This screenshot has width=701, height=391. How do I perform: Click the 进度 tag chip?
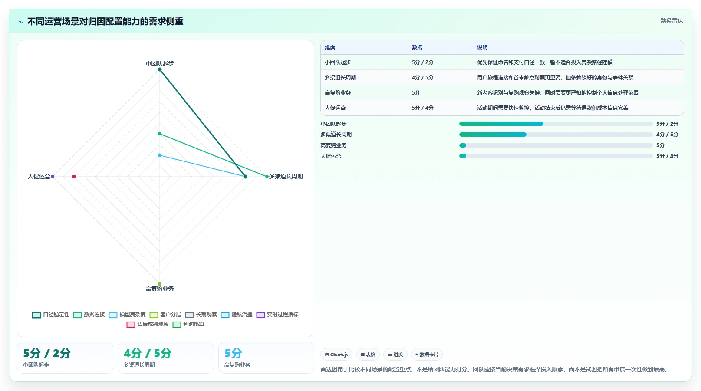395,355
